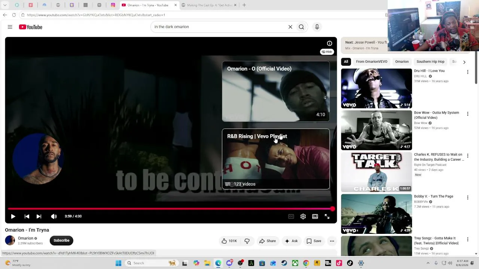The height and width of the screenshot is (269, 479).
Task: Toggle closed captions on the player
Action: click(291, 216)
